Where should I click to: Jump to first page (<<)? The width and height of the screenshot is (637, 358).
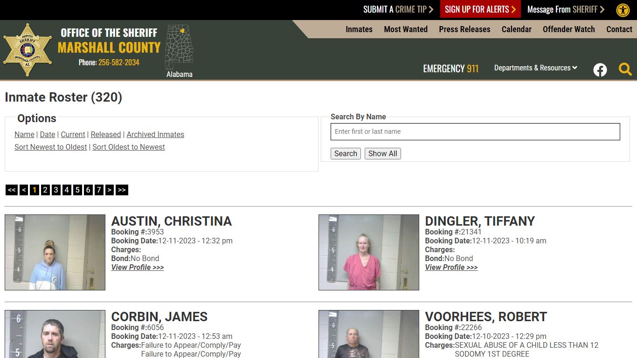[12, 190]
